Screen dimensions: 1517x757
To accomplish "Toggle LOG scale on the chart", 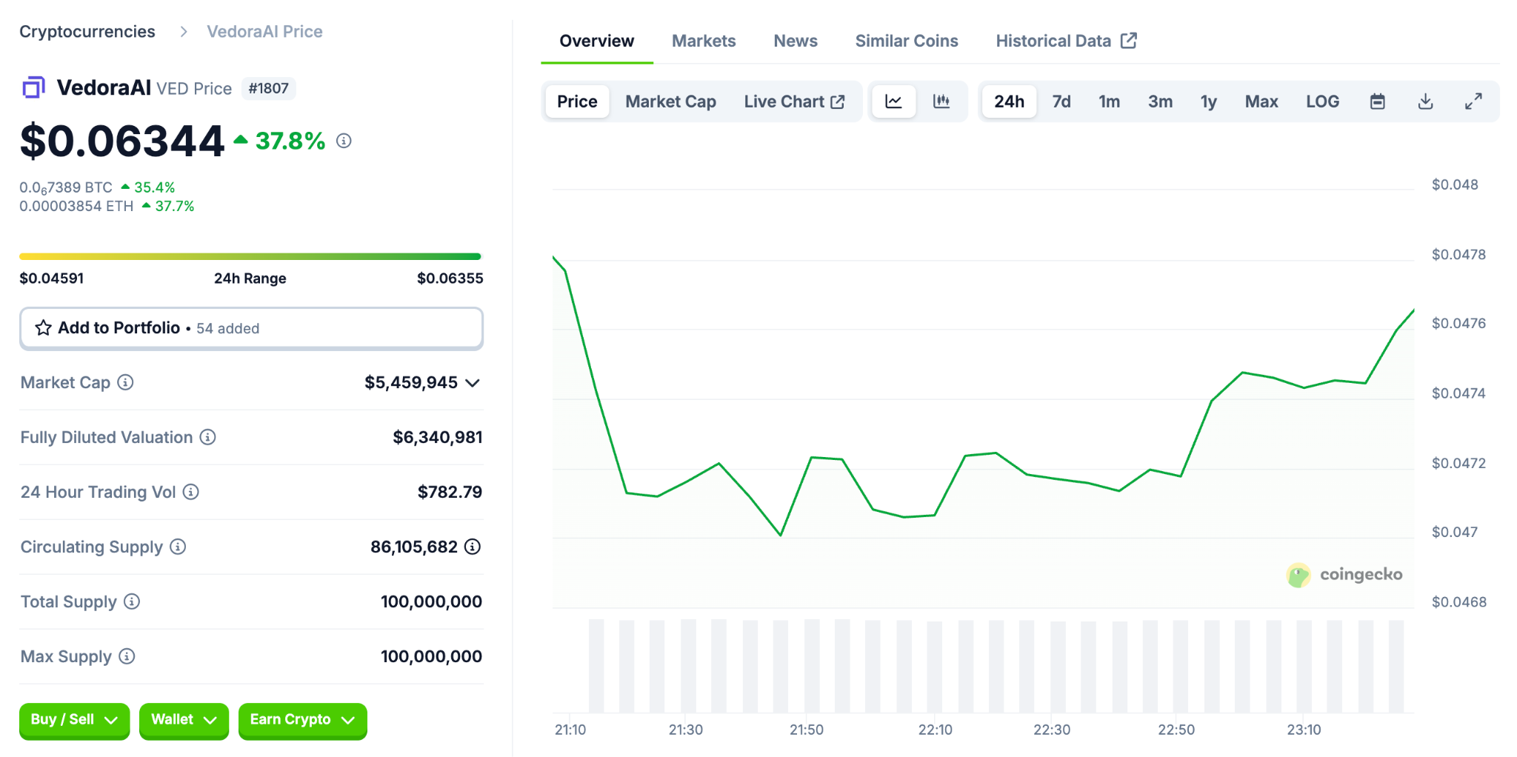I will coord(1322,101).
